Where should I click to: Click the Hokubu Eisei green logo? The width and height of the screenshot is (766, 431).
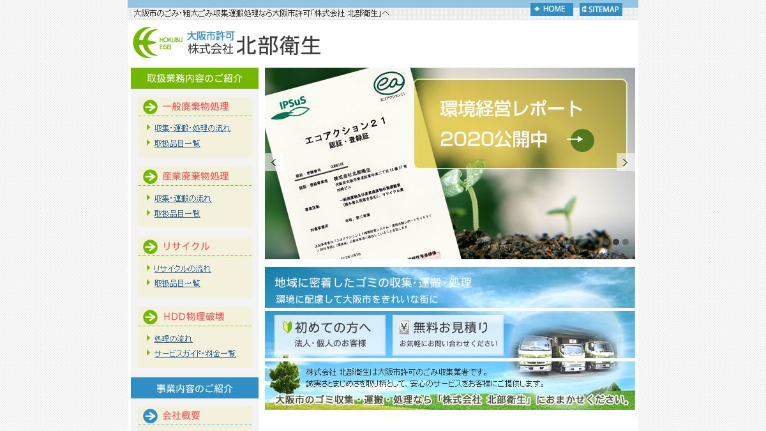(158, 43)
